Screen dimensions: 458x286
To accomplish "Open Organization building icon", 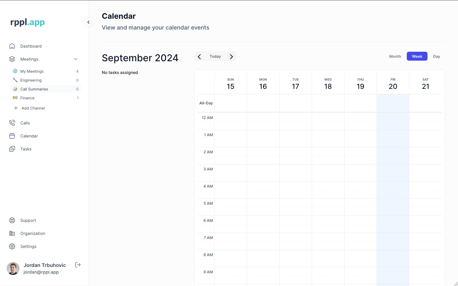I will (12, 233).
